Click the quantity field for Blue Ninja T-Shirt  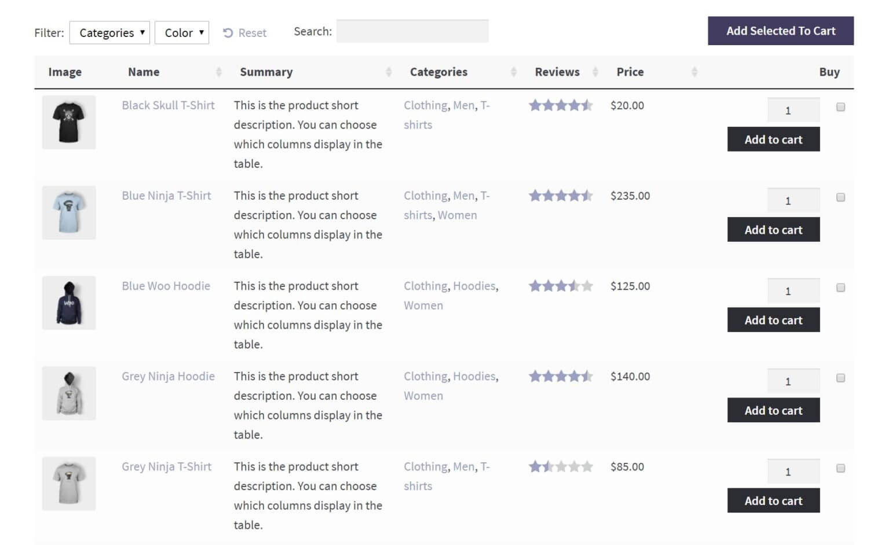pos(794,200)
